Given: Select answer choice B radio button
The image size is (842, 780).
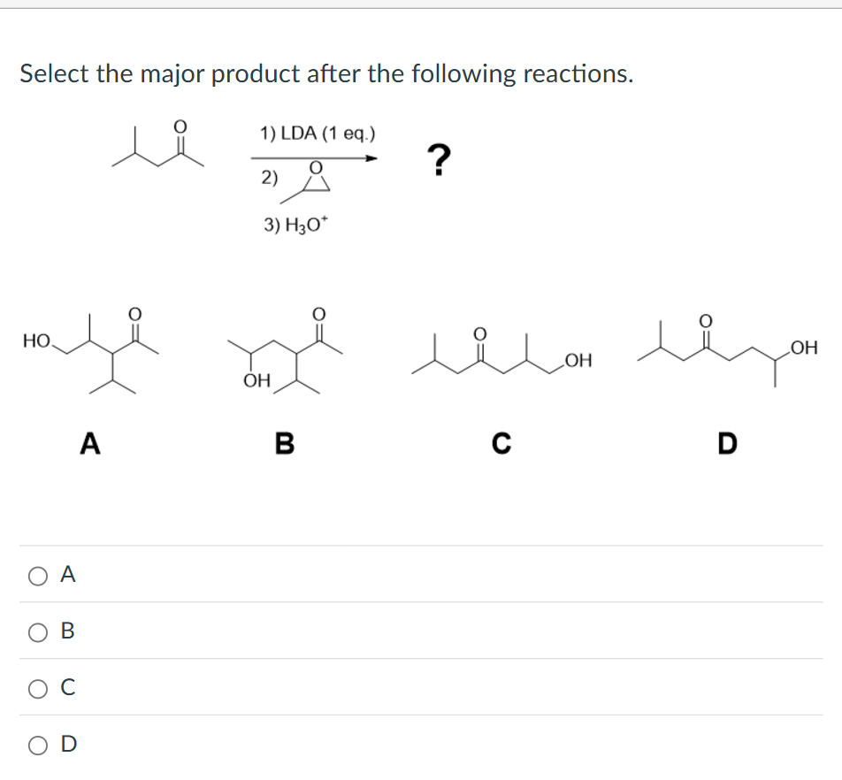Looking at the screenshot, I should pos(36,631).
